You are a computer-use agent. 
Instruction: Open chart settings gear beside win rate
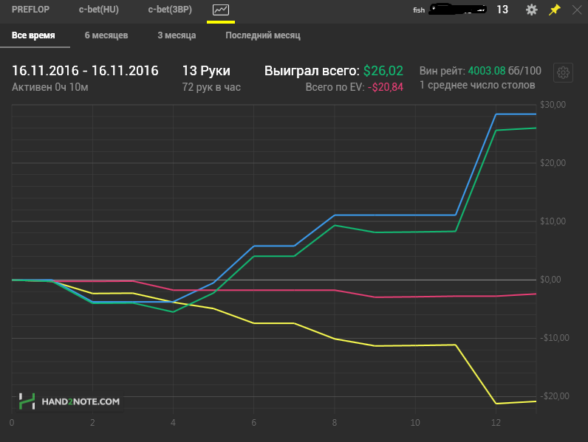(563, 72)
